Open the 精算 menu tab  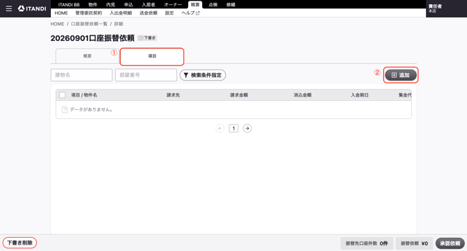(195, 5)
